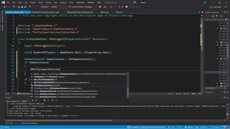Click the Save file disk icon
The image size is (230, 129).
(22, 7)
